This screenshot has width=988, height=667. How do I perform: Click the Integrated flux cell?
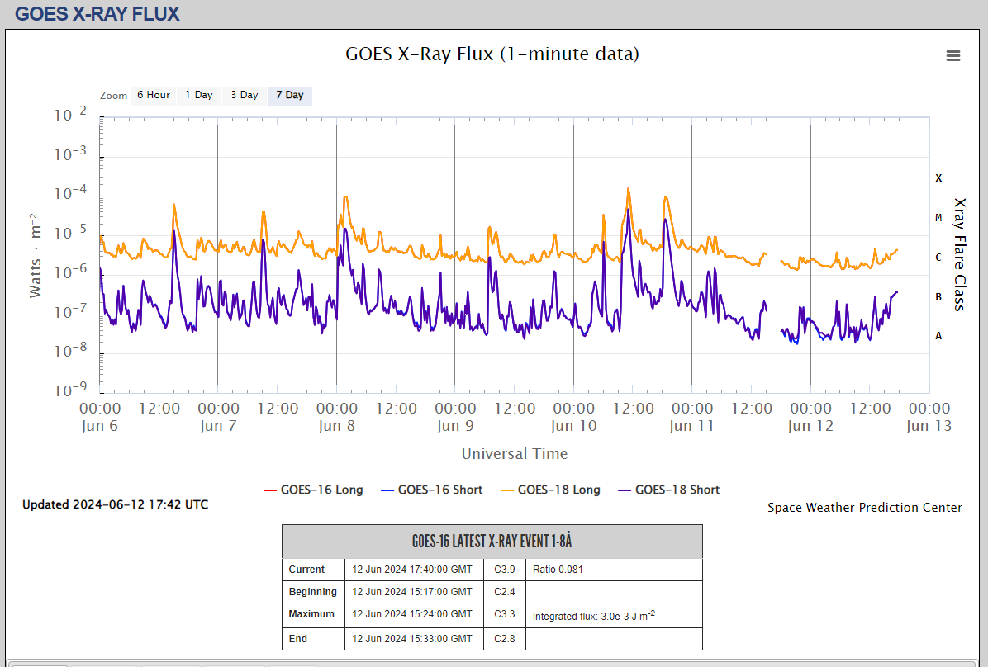[593, 616]
